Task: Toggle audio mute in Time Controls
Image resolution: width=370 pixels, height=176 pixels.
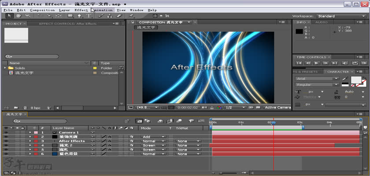Action: (345, 63)
